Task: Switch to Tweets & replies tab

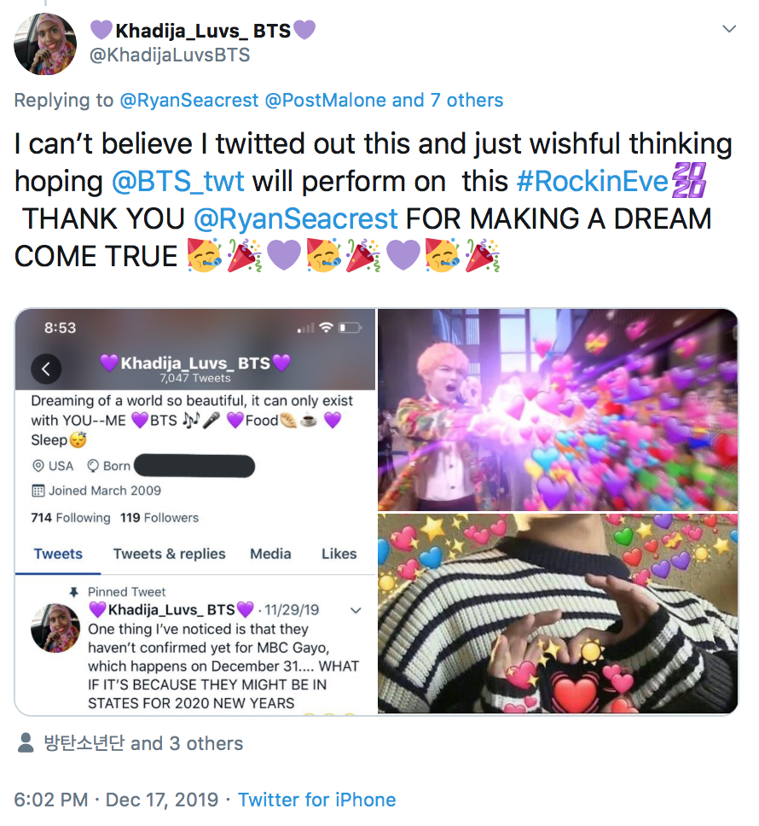Action: point(170,554)
